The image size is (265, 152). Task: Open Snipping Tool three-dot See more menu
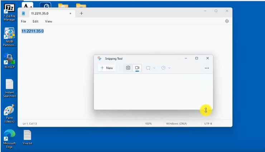coord(207,68)
